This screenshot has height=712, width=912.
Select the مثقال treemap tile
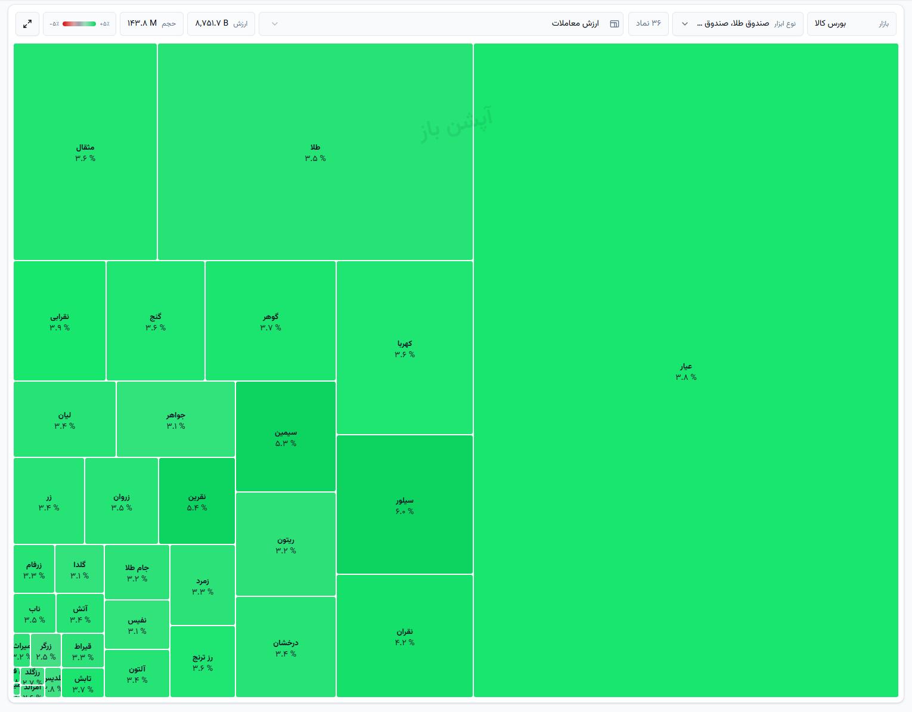[x=85, y=152]
